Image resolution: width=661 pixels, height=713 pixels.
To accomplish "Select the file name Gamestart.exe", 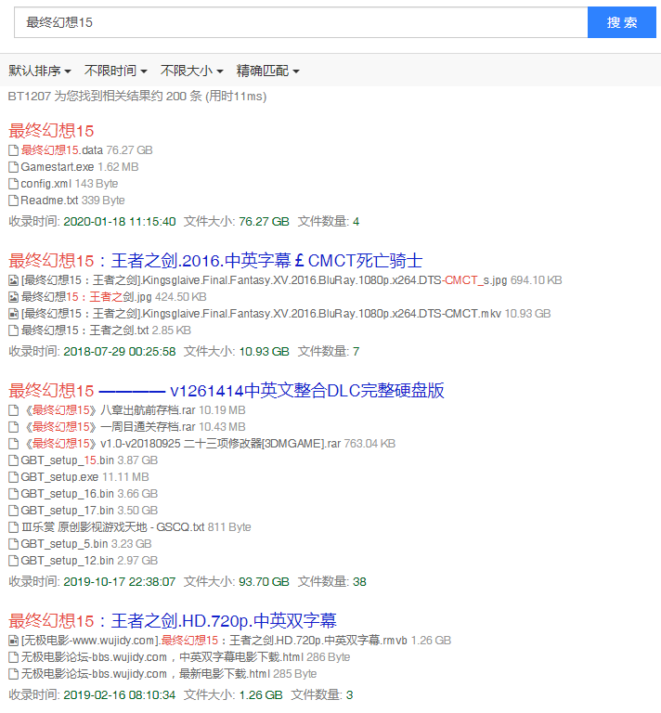I will [x=58, y=167].
